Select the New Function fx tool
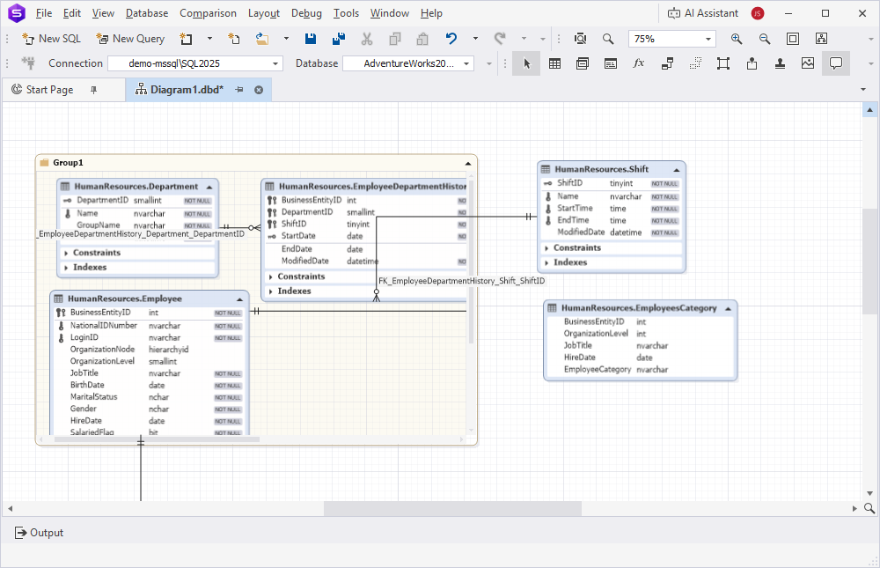Image resolution: width=880 pixels, height=568 pixels. tap(639, 63)
